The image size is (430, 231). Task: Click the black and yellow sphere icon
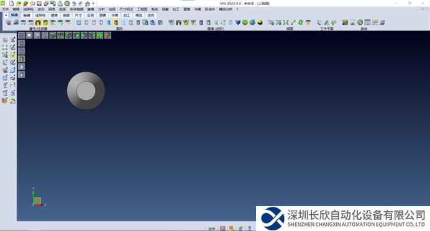click(x=260, y=22)
